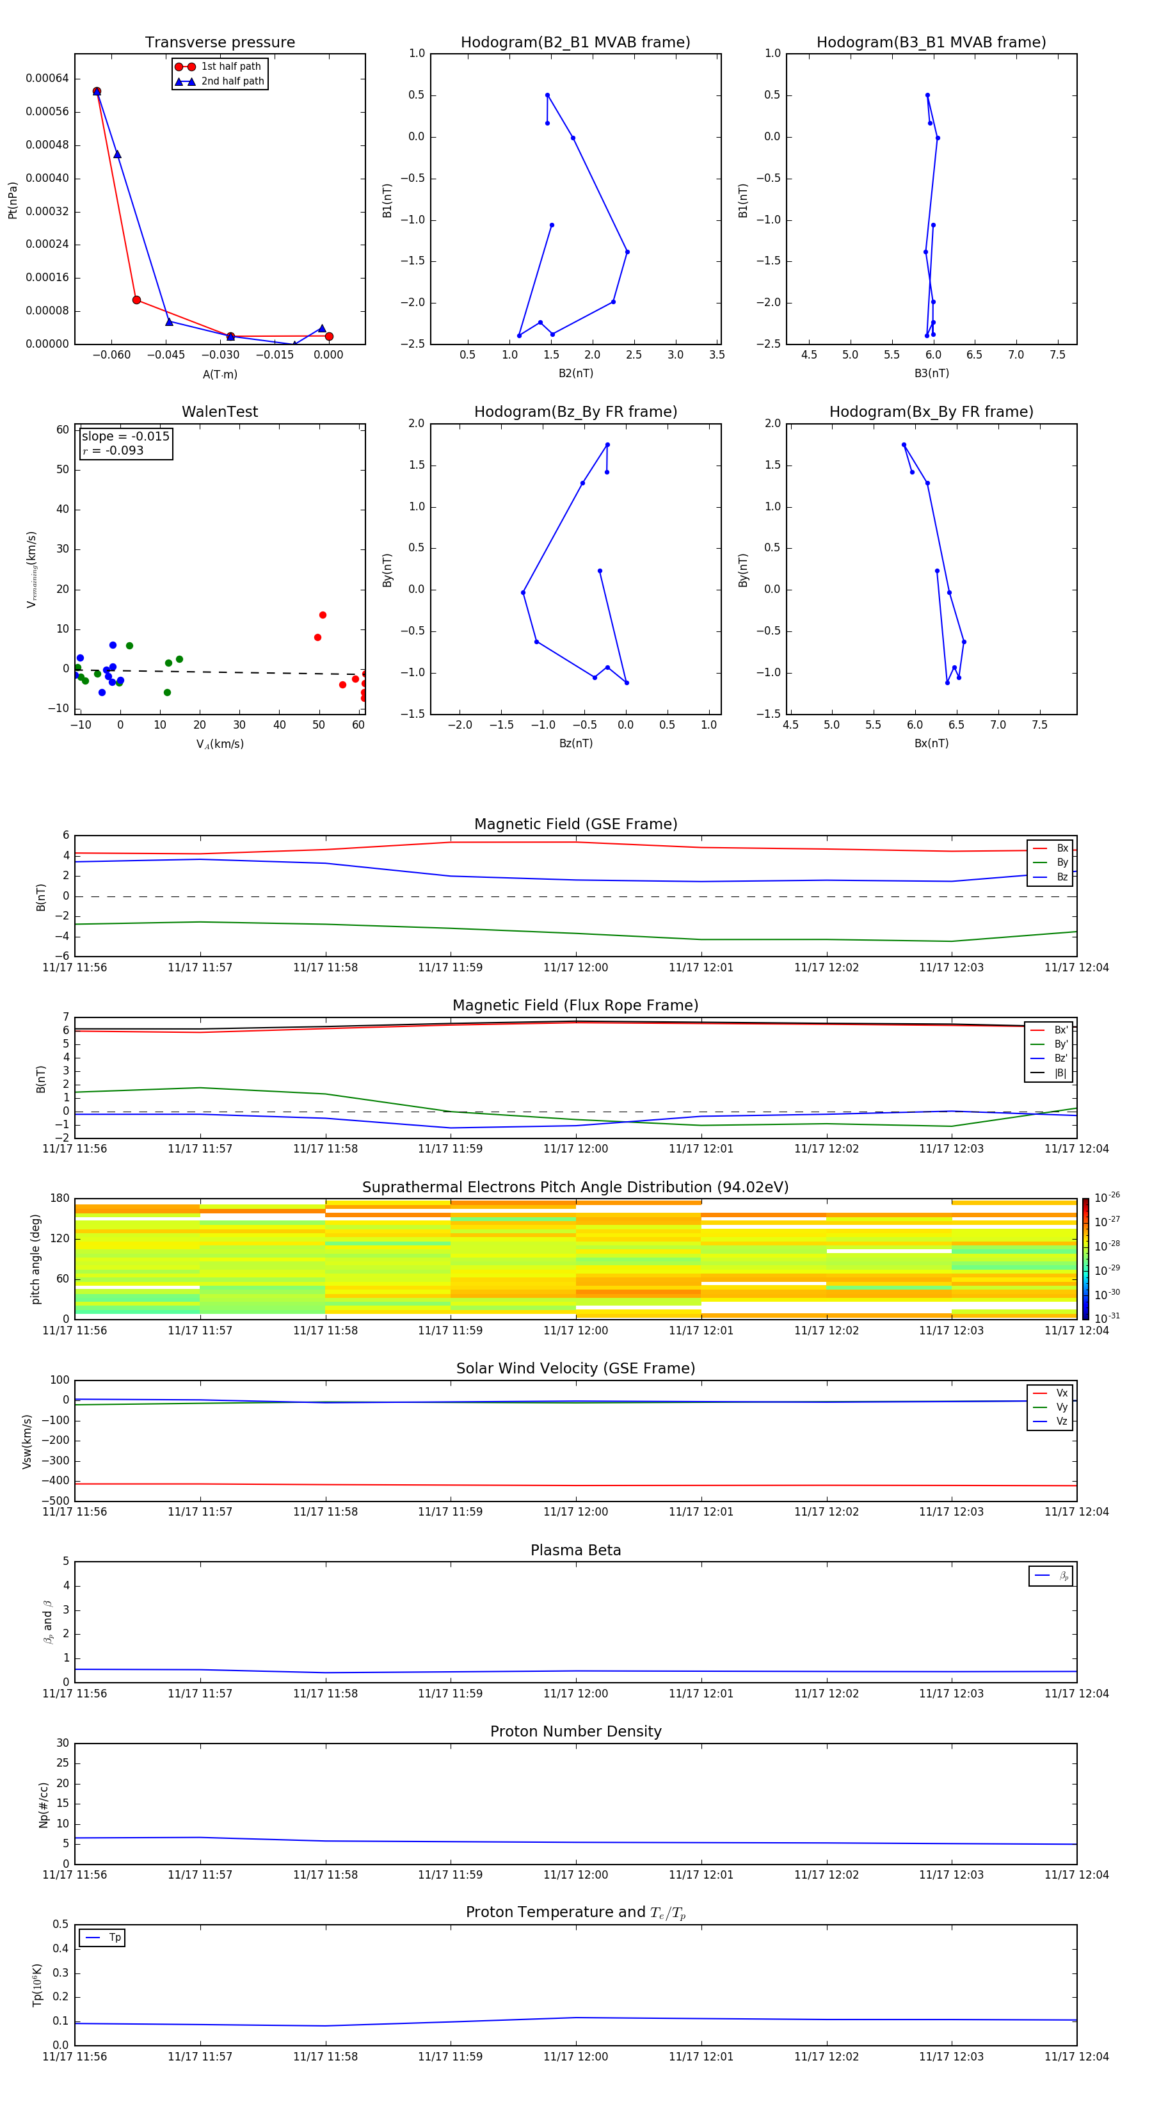
Task: Click the '11/17 12:00' tick in GSE magnetic field plot
Action: point(575,968)
